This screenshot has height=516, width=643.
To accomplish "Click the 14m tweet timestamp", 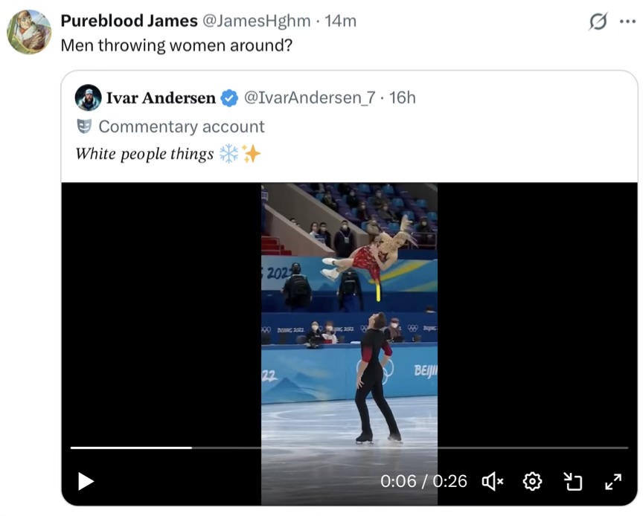I will [x=341, y=22].
